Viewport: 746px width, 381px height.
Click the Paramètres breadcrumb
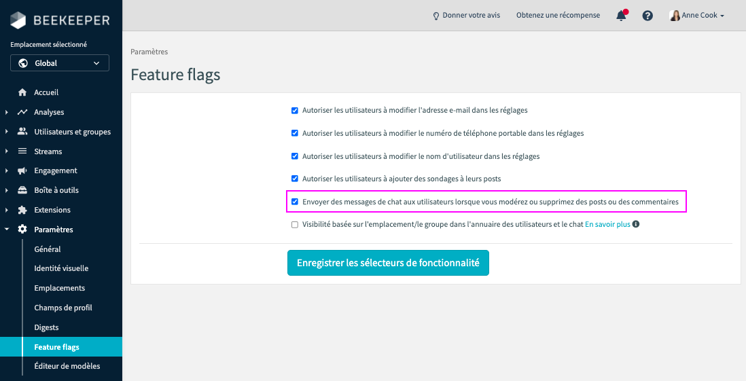(x=149, y=52)
